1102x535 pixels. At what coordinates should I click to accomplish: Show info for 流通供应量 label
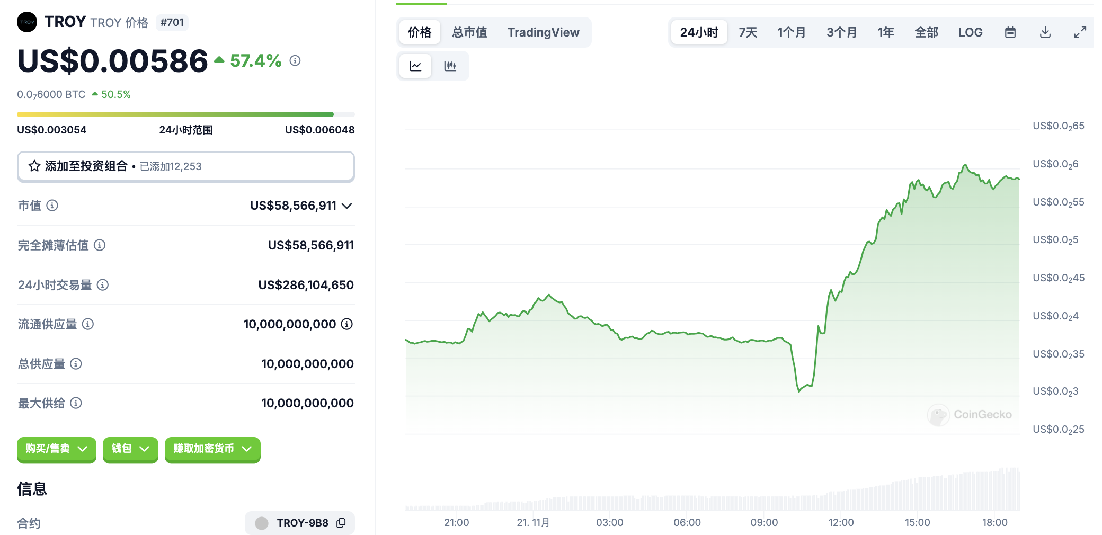[88, 324]
